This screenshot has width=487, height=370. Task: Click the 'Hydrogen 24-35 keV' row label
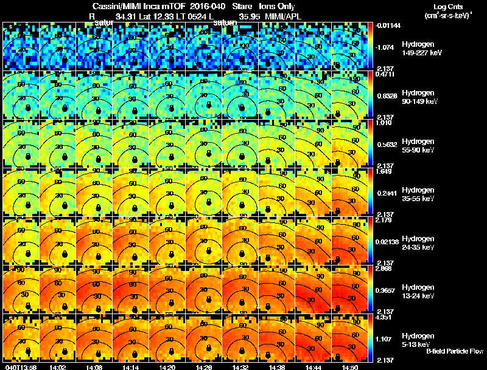(x=418, y=243)
